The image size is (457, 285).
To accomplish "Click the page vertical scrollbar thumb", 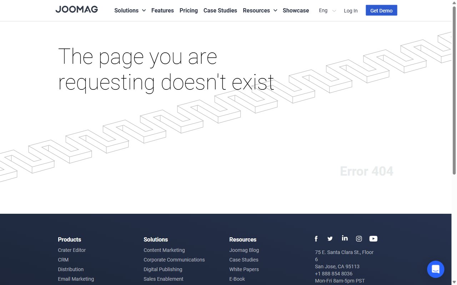I will pos(454,90).
